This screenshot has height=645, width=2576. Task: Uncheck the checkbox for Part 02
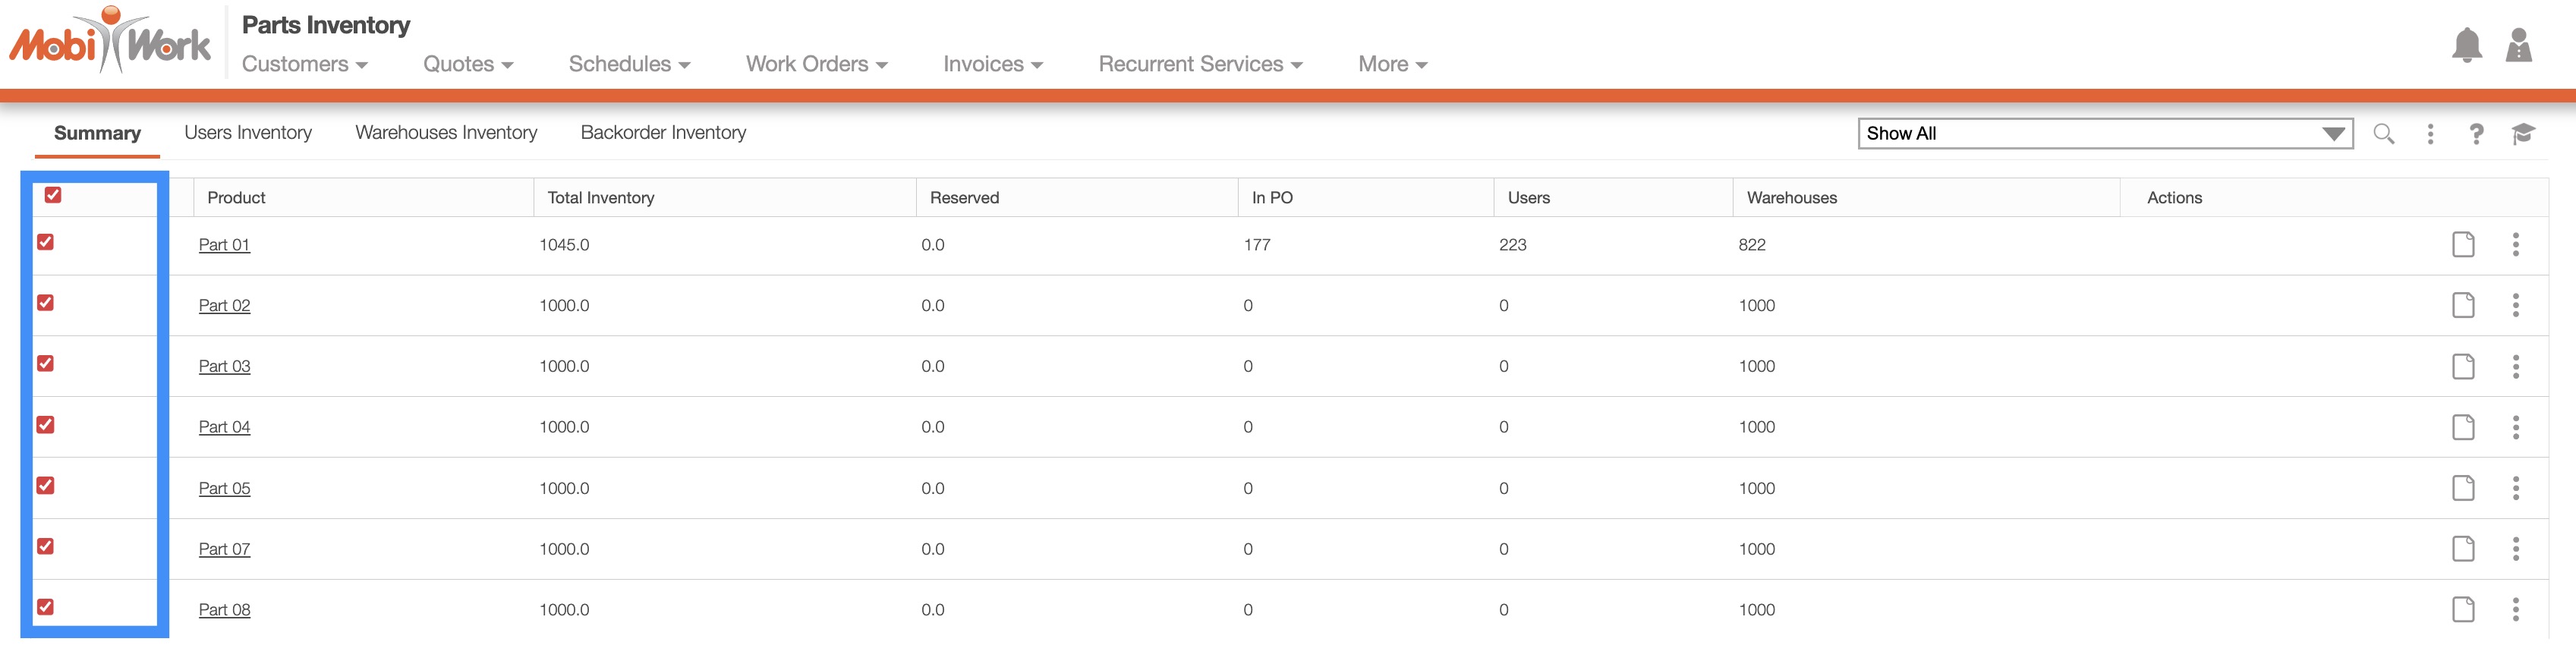(46, 303)
